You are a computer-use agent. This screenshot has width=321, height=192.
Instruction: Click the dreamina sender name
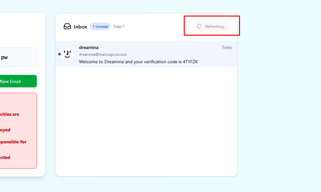88,47
